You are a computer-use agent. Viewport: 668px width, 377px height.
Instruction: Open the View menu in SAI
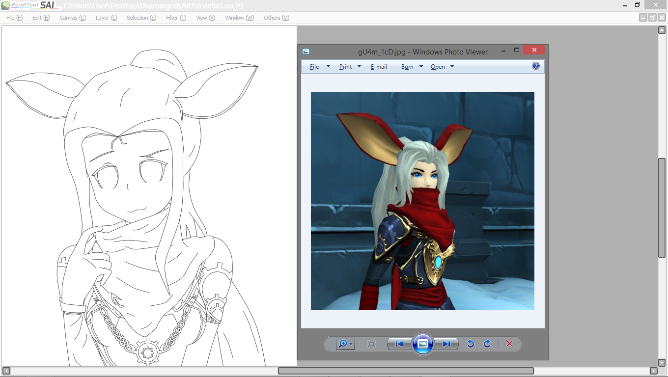205,18
